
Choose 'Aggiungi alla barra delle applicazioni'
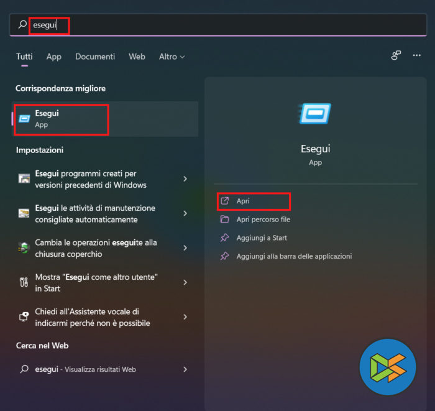(x=294, y=256)
